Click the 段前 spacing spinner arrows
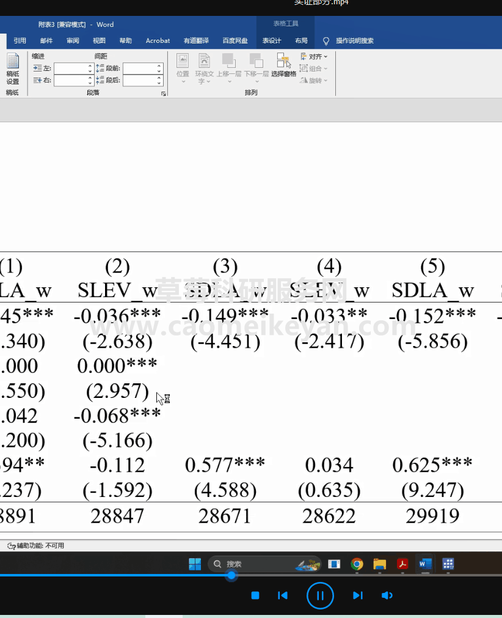Viewport: 502px width, 618px height. click(x=159, y=68)
